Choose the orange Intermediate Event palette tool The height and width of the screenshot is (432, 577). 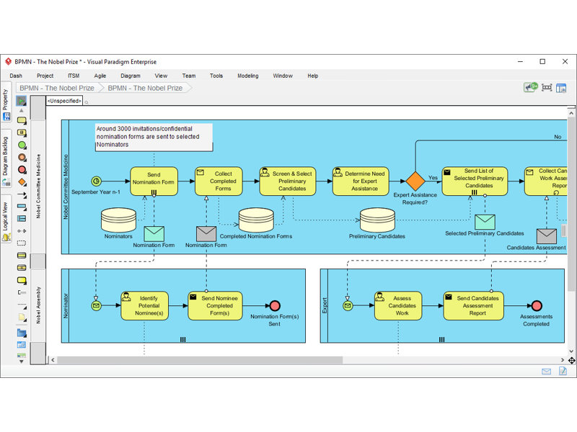coord(22,157)
